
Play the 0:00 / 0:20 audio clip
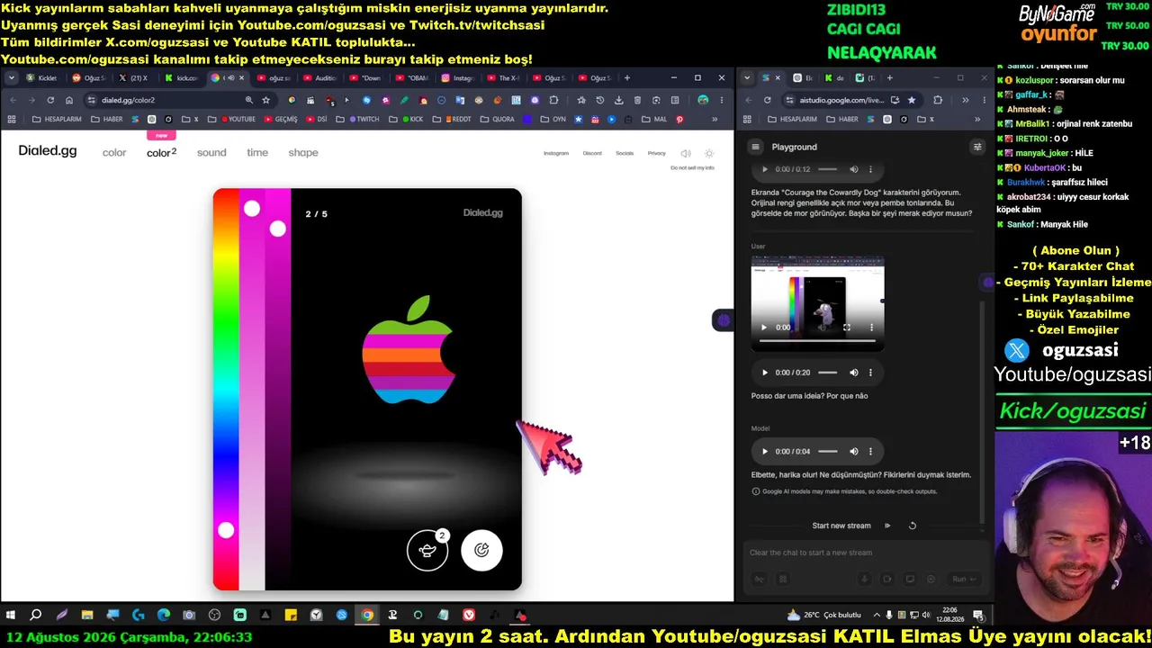pos(765,373)
